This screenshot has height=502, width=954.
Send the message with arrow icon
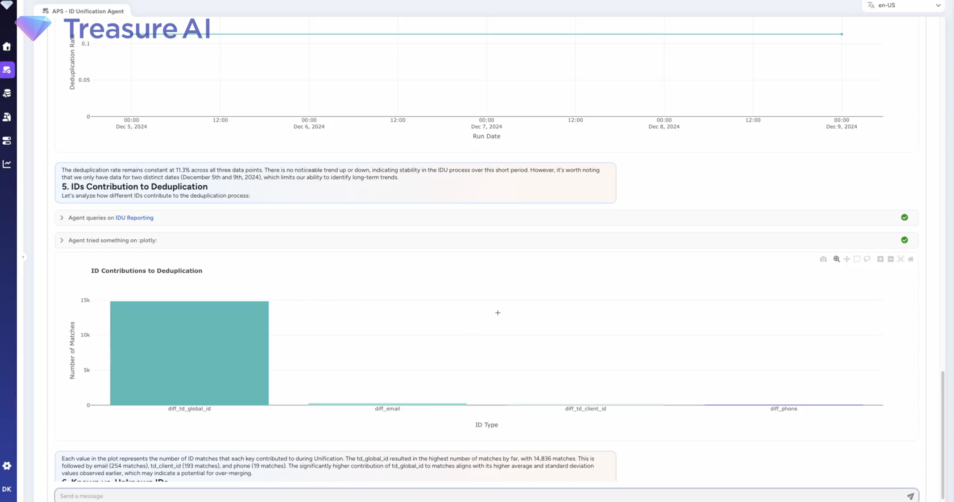(x=910, y=496)
